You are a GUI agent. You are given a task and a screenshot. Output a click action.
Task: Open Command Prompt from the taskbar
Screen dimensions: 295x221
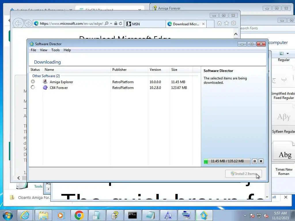coord(133,215)
